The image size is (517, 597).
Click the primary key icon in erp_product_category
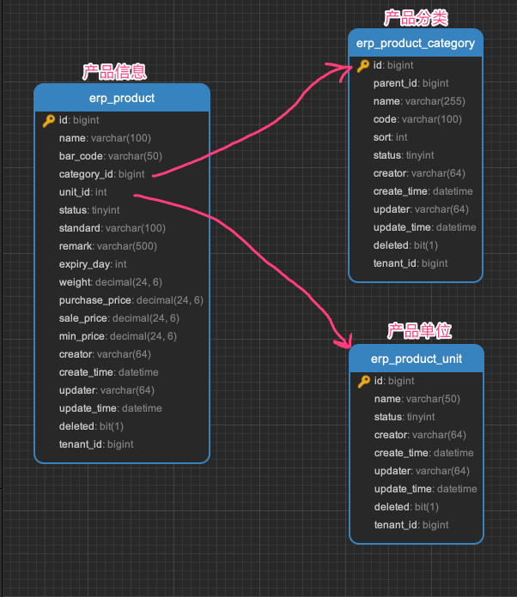pyautogui.click(x=363, y=65)
